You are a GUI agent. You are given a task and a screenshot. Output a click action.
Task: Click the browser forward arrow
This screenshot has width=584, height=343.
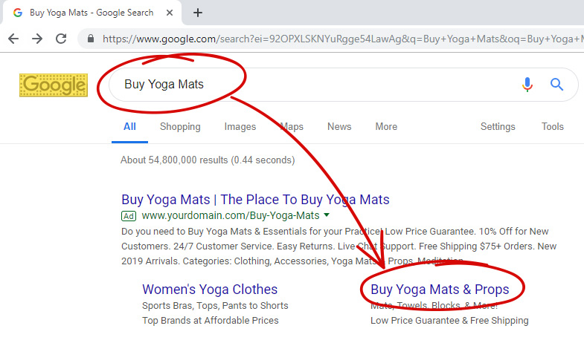tap(37, 39)
